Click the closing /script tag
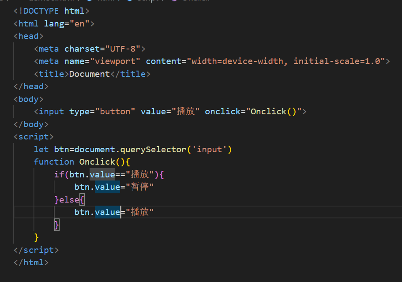 point(36,250)
